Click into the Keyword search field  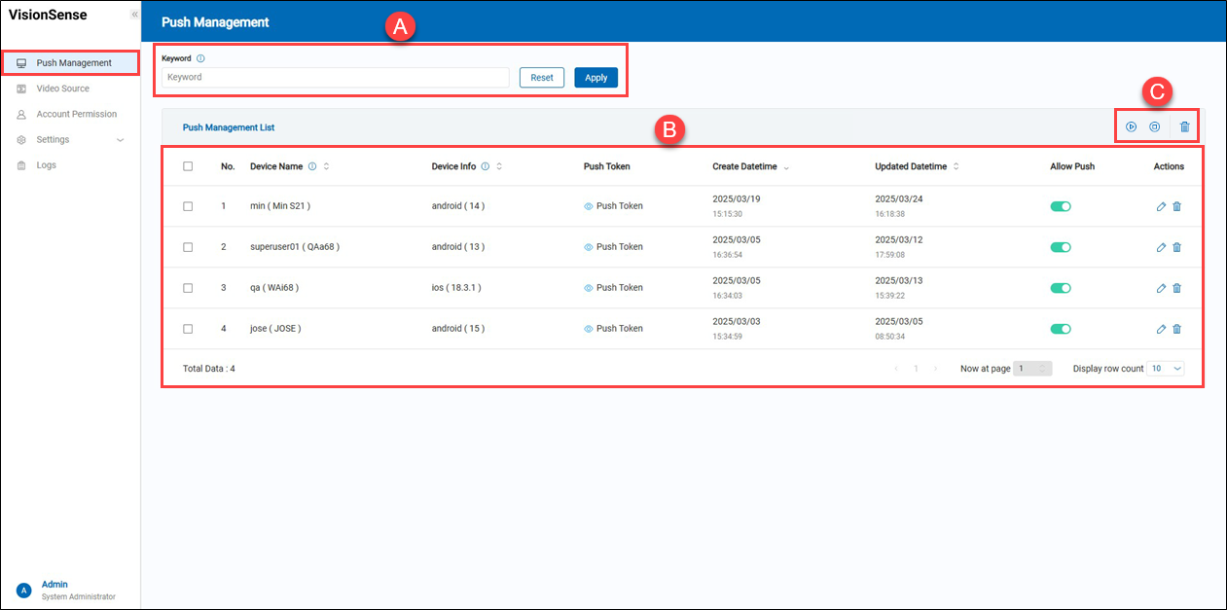336,78
